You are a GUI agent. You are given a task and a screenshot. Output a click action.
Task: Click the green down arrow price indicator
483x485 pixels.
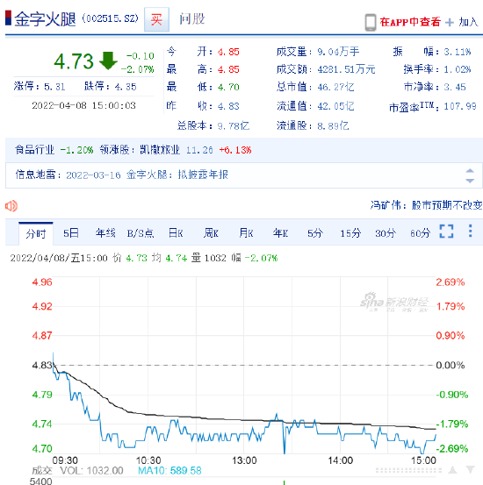[108, 61]
